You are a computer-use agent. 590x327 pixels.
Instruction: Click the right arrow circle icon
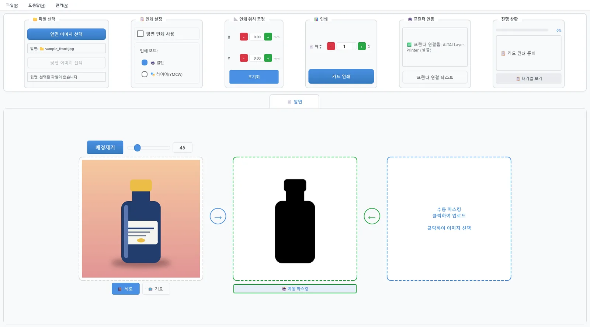click(218, 216)
